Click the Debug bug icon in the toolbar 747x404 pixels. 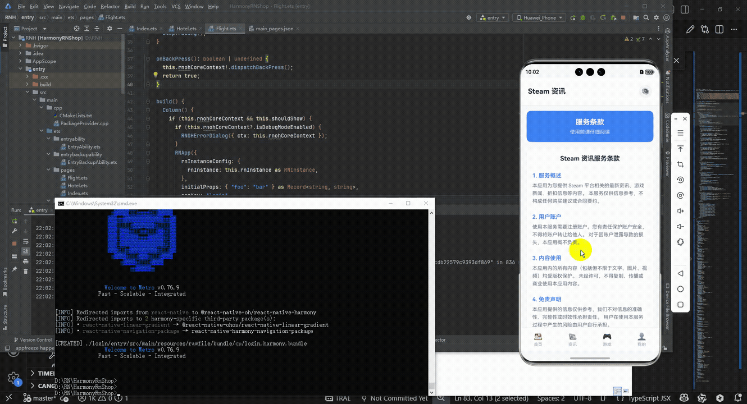(582, 18)
